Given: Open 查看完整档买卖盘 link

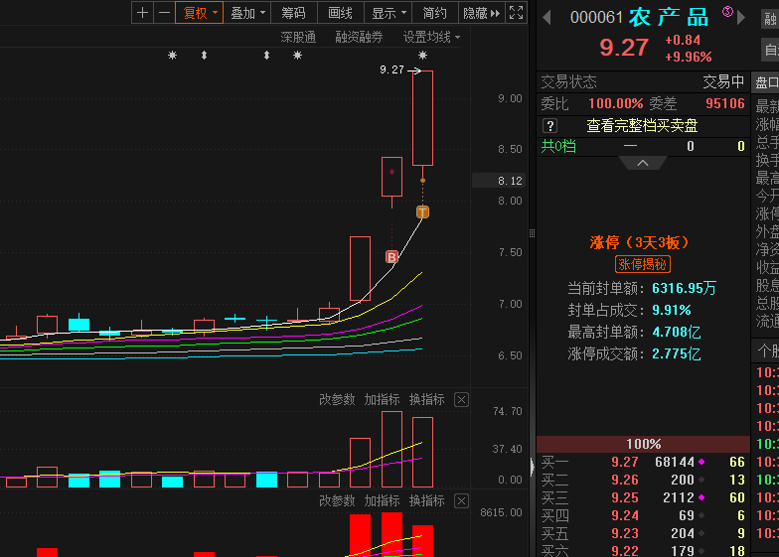Looking at the screenshot, I should (642, 125).
